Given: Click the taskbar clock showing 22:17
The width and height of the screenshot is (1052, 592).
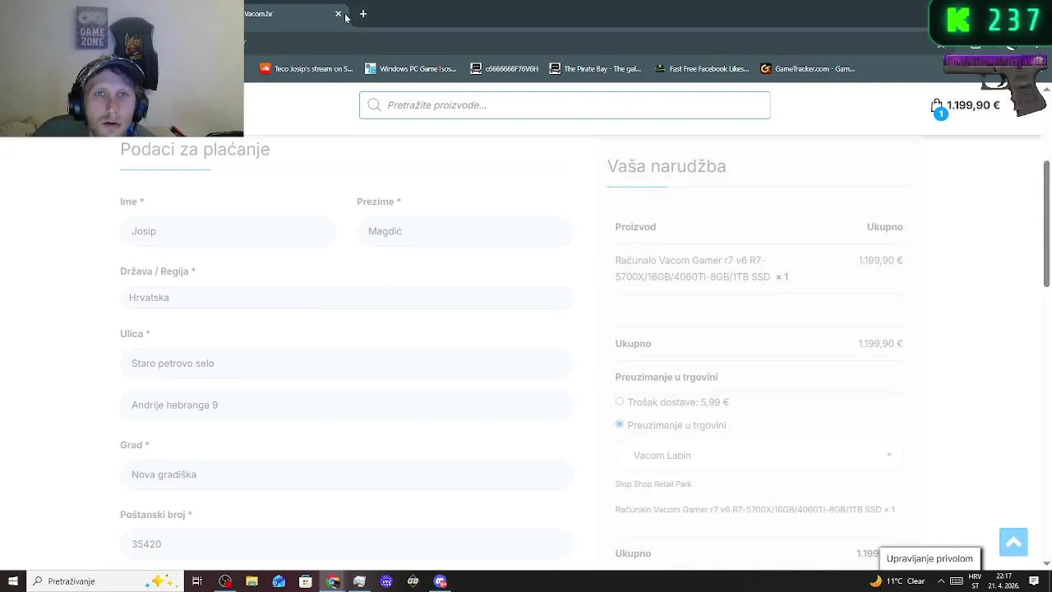Looking at the screenshot, I should [1004, 581].
